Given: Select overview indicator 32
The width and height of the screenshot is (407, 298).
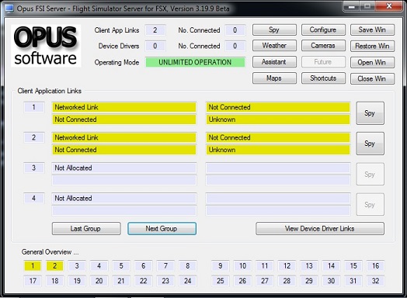Looking at the screenshot, I should 376,281.
